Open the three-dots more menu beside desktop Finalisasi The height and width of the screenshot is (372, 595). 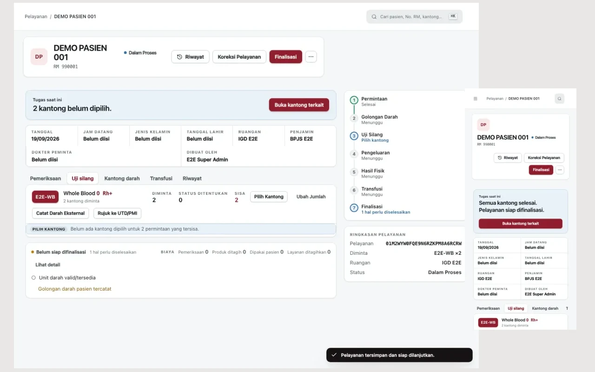311,57
